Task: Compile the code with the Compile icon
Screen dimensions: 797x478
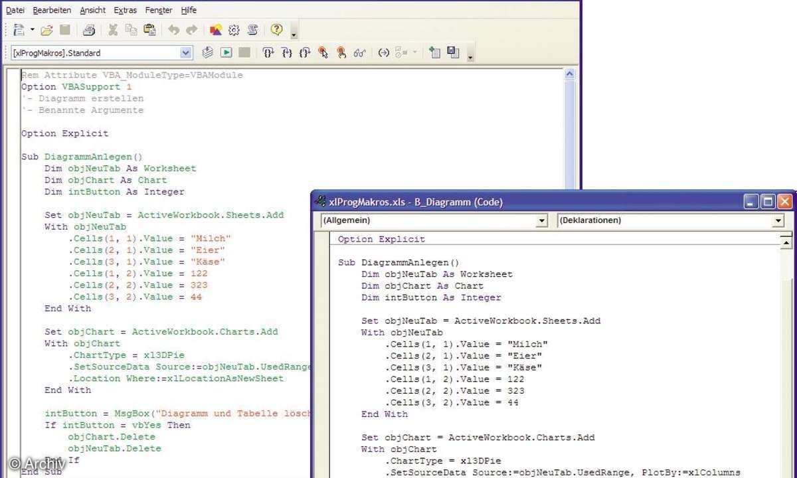Action: pos(208,52)
